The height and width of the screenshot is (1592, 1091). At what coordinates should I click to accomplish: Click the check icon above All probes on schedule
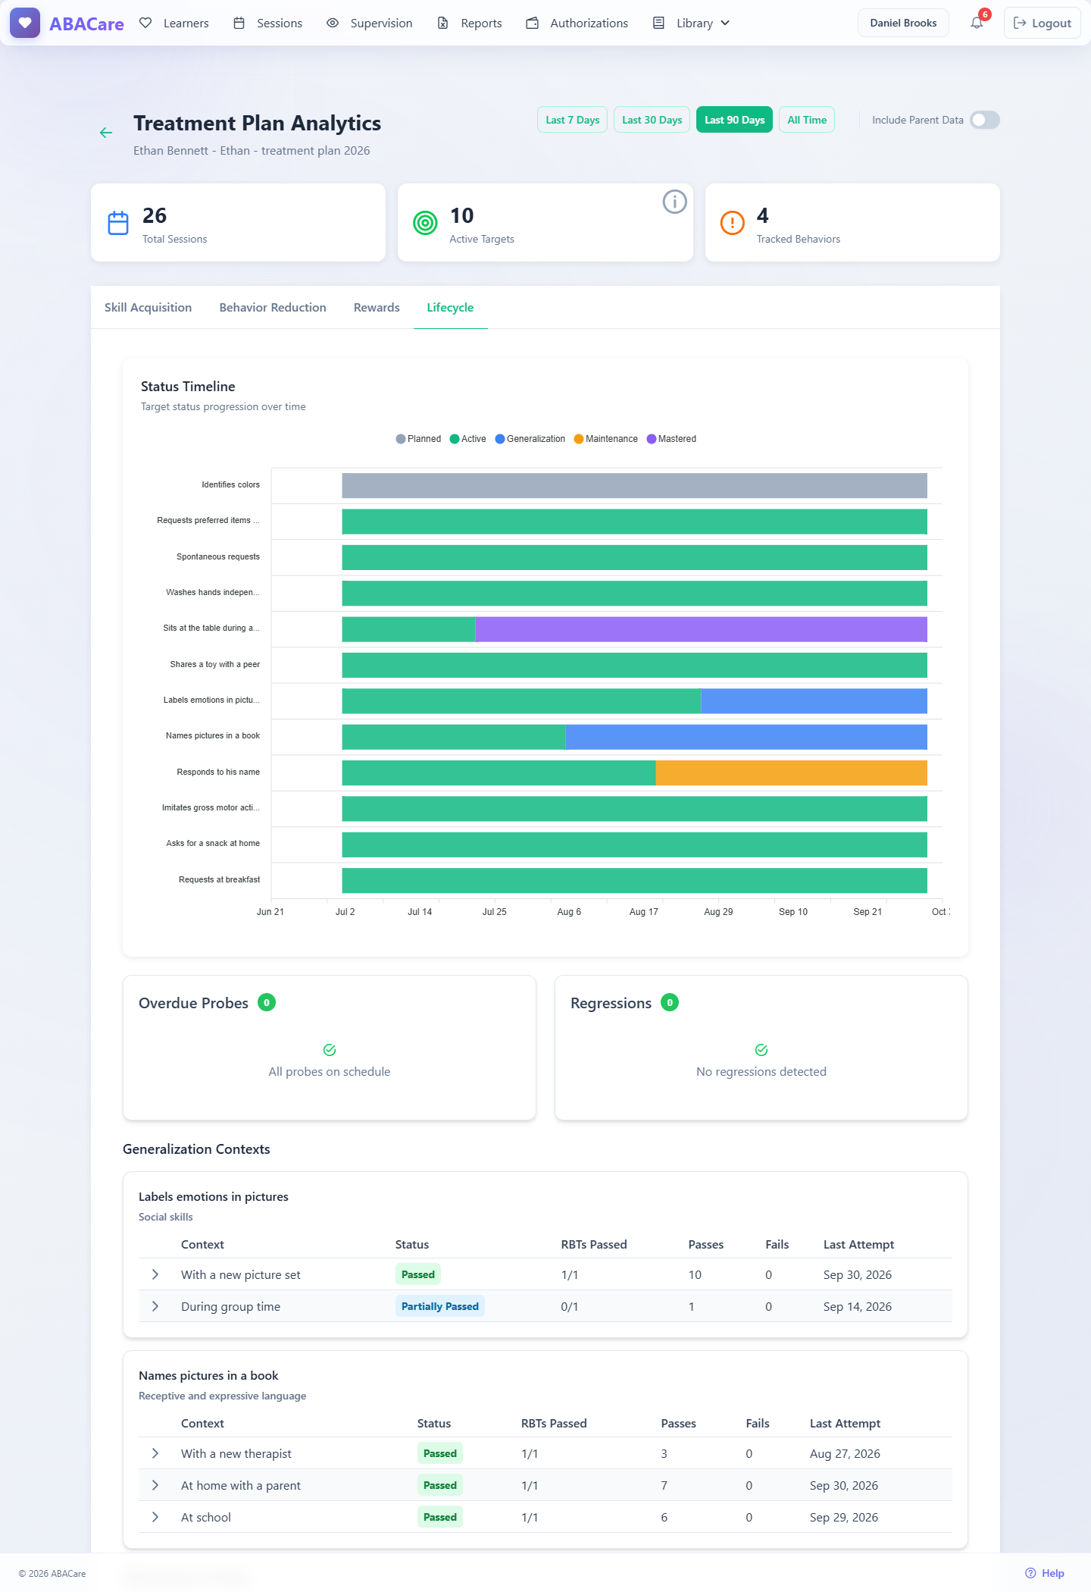click(330, 1050)
